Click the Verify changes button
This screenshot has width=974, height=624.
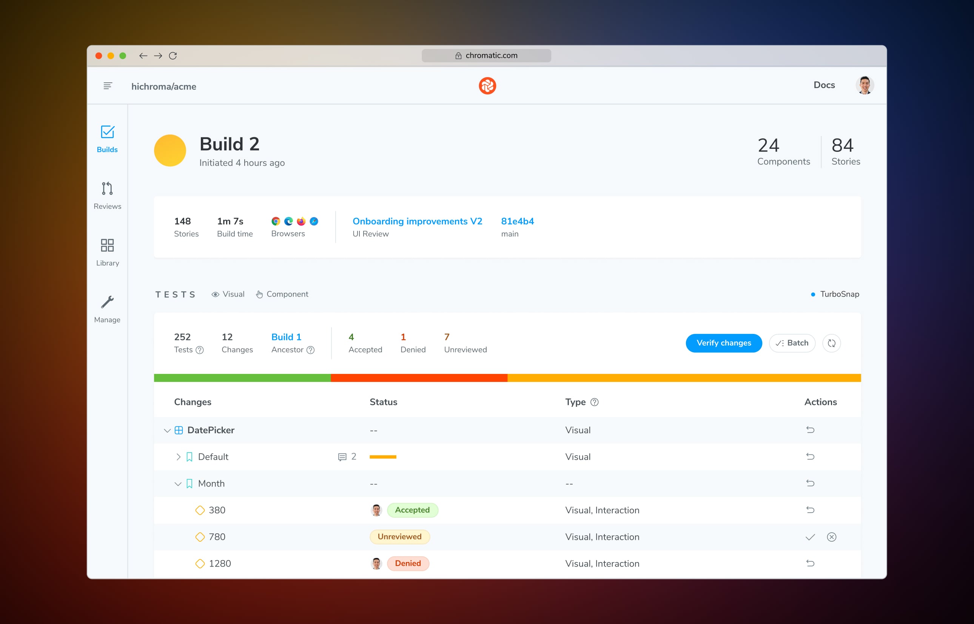click(x=723, y=343)
